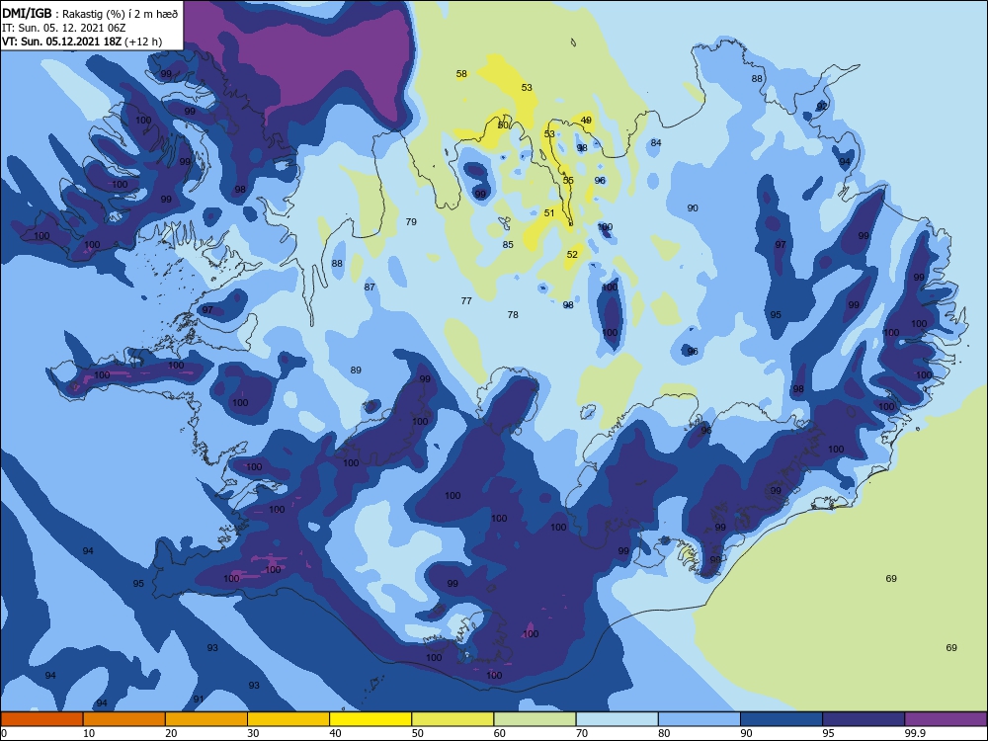988x741 pixels.
Task: Pick the light blue 80–90 legend swatch
Action: tap(700, 719)
